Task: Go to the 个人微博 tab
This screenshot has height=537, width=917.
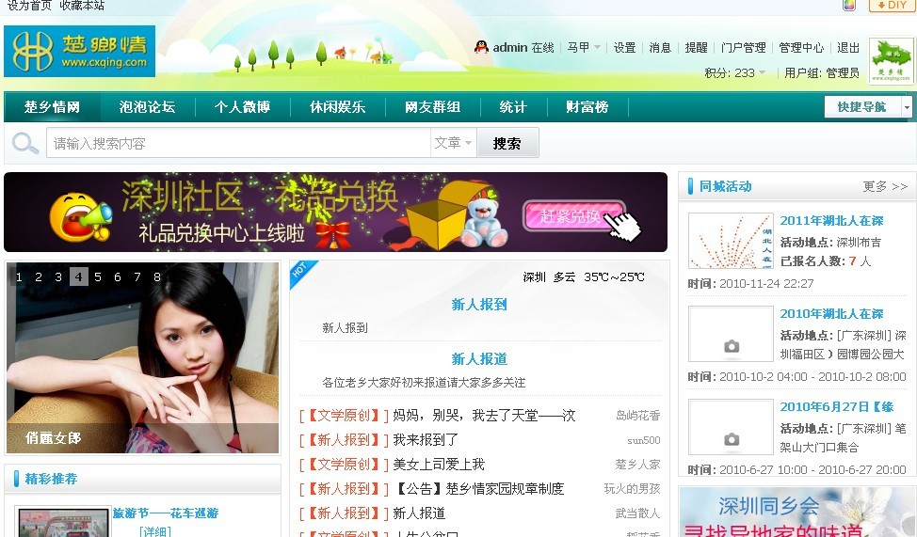Action: click(242, 107)
